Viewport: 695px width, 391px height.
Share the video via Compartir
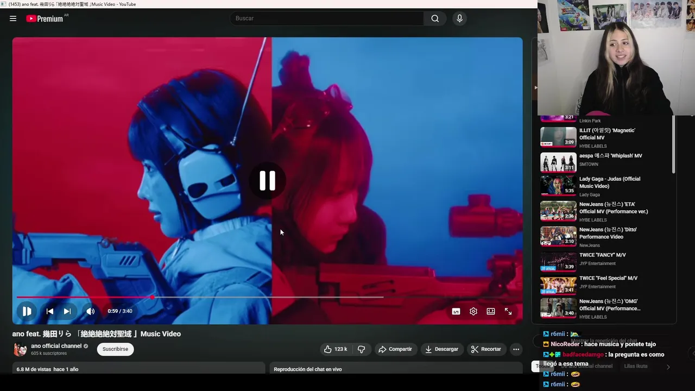point(395,349)
